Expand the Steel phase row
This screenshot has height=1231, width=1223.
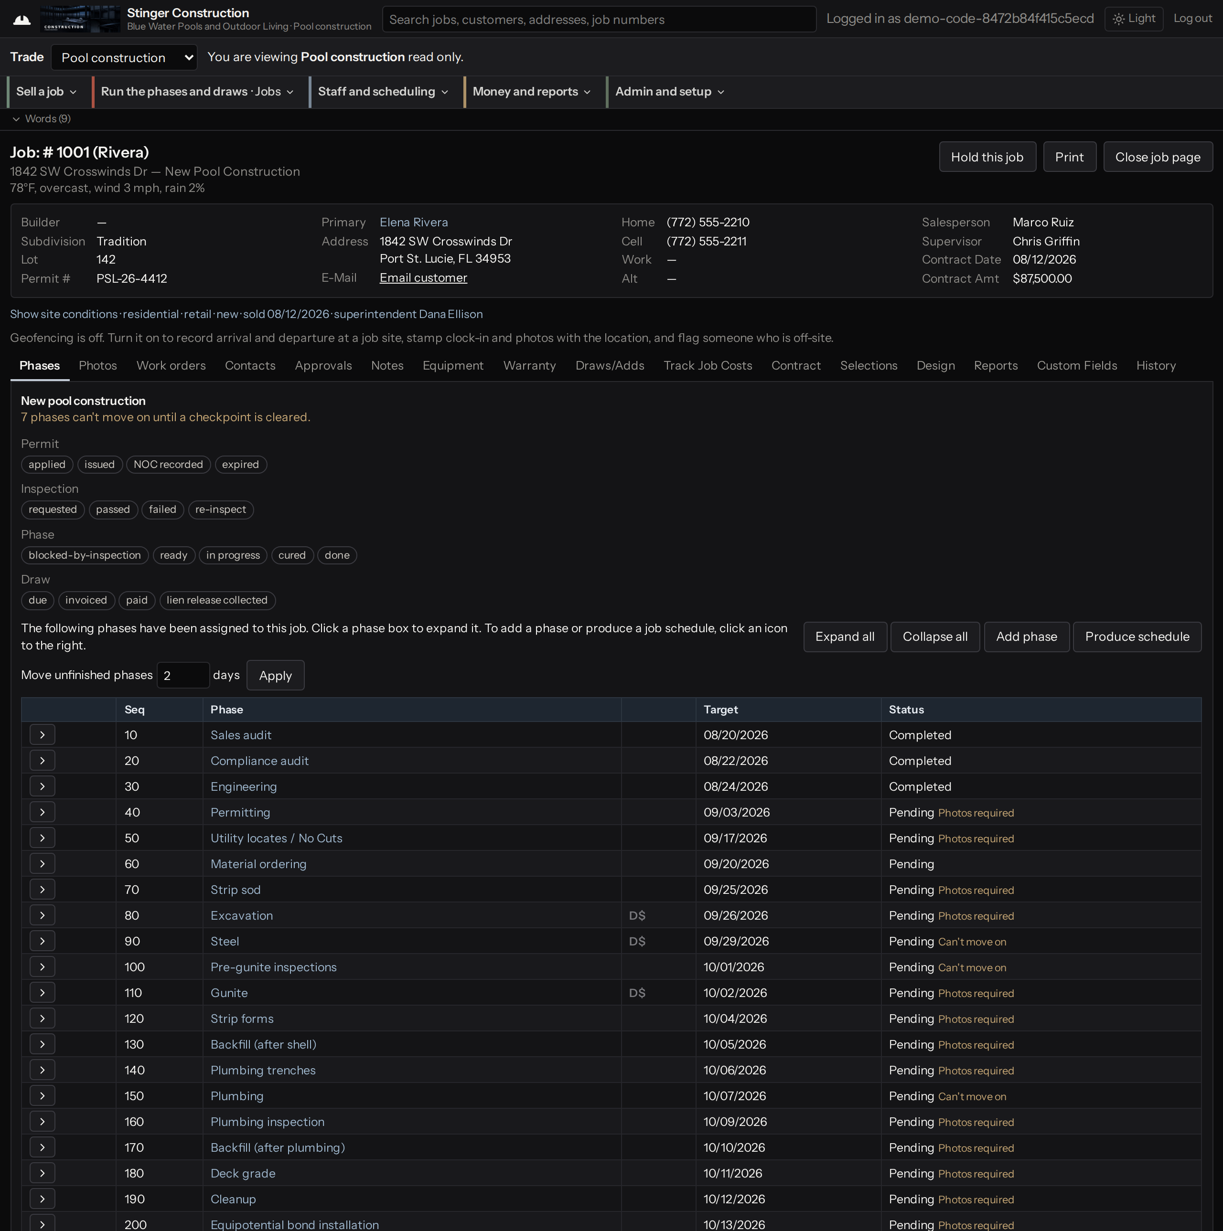[42, 941]
